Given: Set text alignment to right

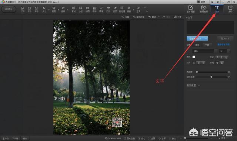Looking at the screenshot, I should tap(203, 63).
